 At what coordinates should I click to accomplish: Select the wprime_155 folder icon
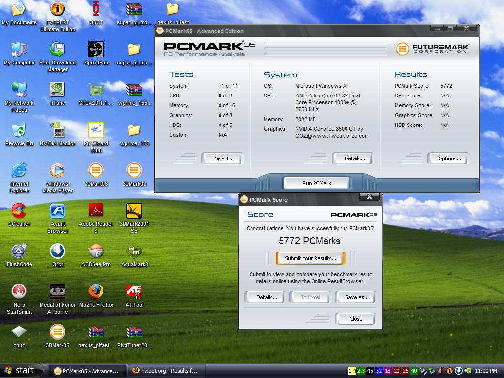pos(134,134)
